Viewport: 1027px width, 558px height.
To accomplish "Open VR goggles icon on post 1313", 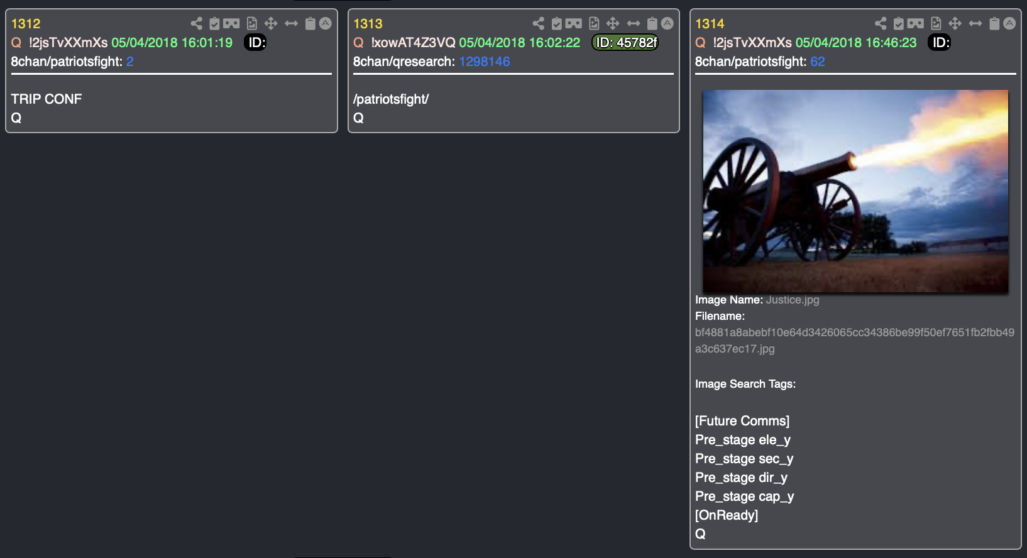I will [574, 23].
